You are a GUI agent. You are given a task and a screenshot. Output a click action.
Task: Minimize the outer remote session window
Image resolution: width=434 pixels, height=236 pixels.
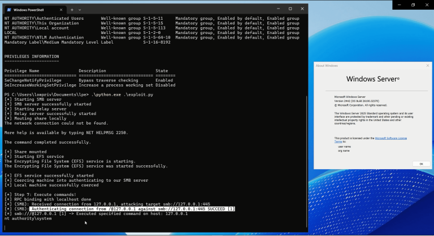click(x=399, y=5)
